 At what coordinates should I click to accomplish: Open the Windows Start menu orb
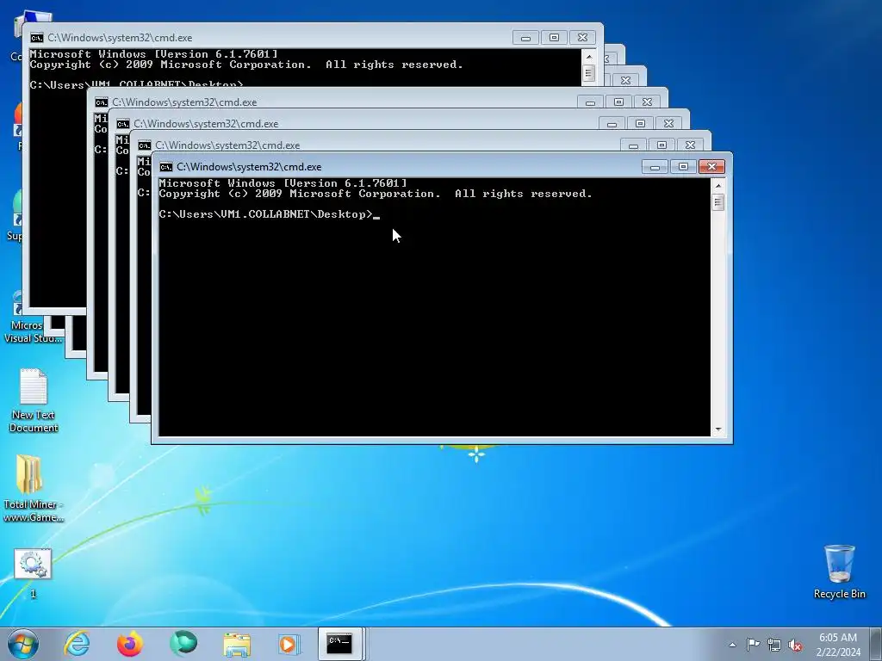tap(23, 644)
